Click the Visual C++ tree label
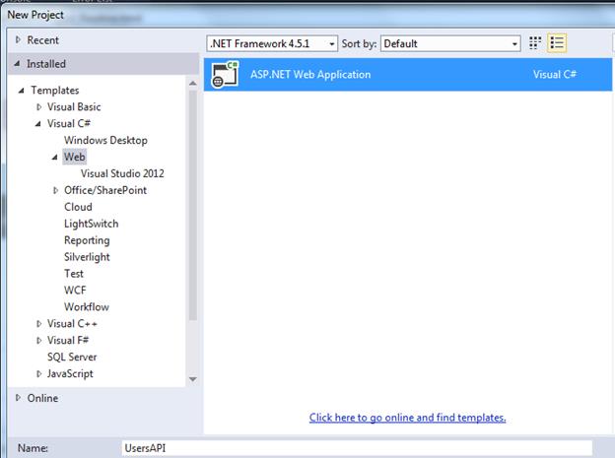Viewport: 615px width, 458px height. pos(72,324)
